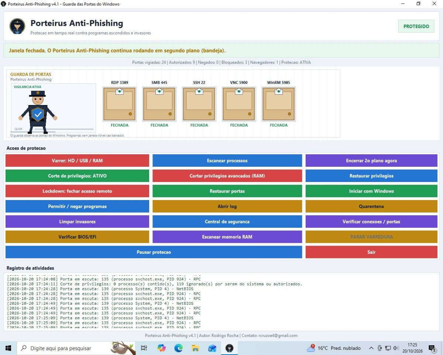Click the volume speaker tray icon
443x355 pixels.
pos(396,348)
